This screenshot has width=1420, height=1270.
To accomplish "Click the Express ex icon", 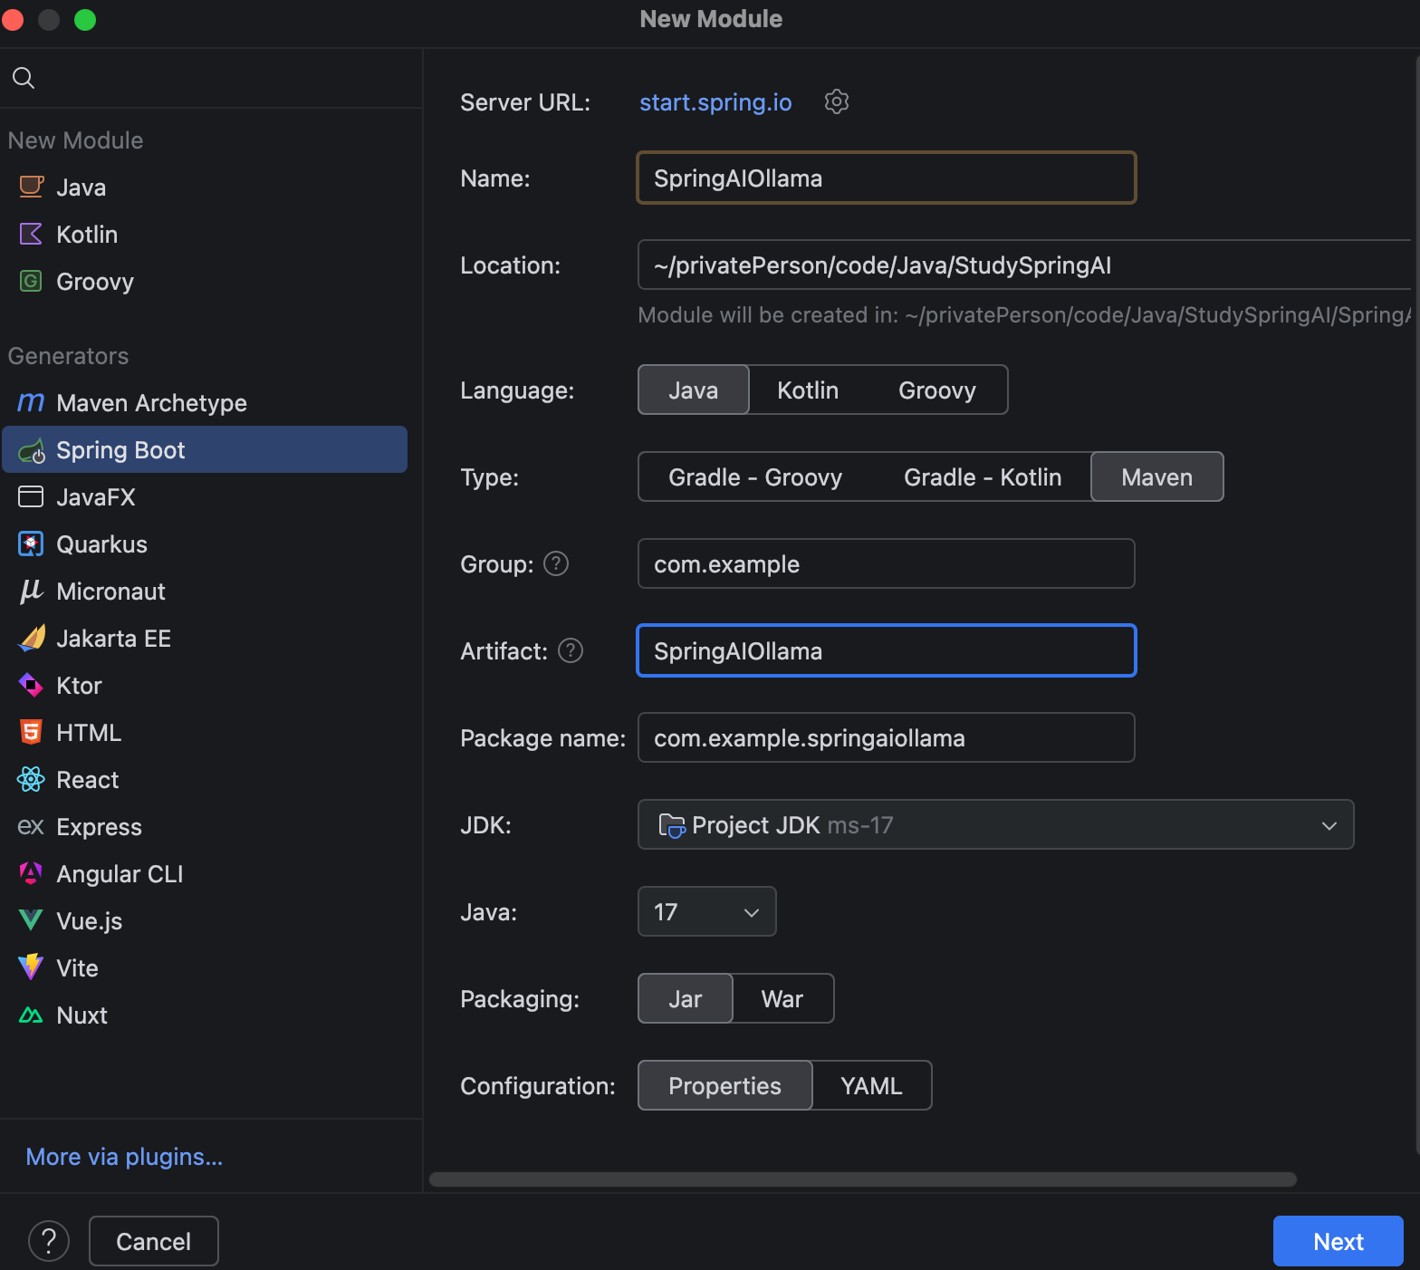I will (x=31, y=826).
